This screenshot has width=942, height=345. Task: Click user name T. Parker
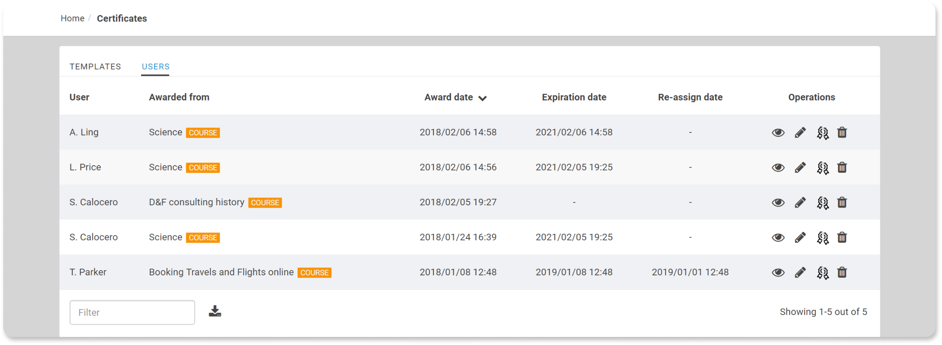click(88, 272)
